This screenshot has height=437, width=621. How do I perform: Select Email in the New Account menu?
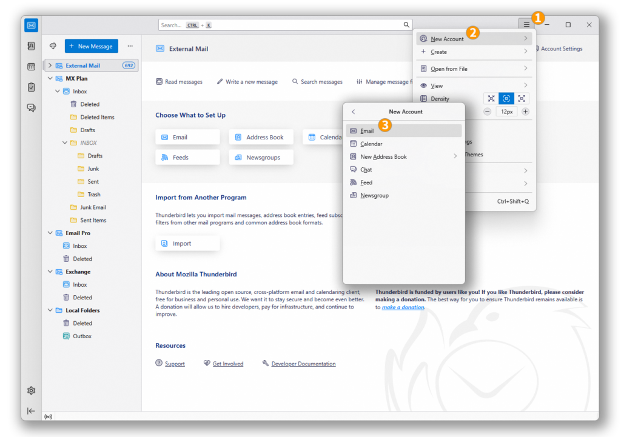click(367, 130)
